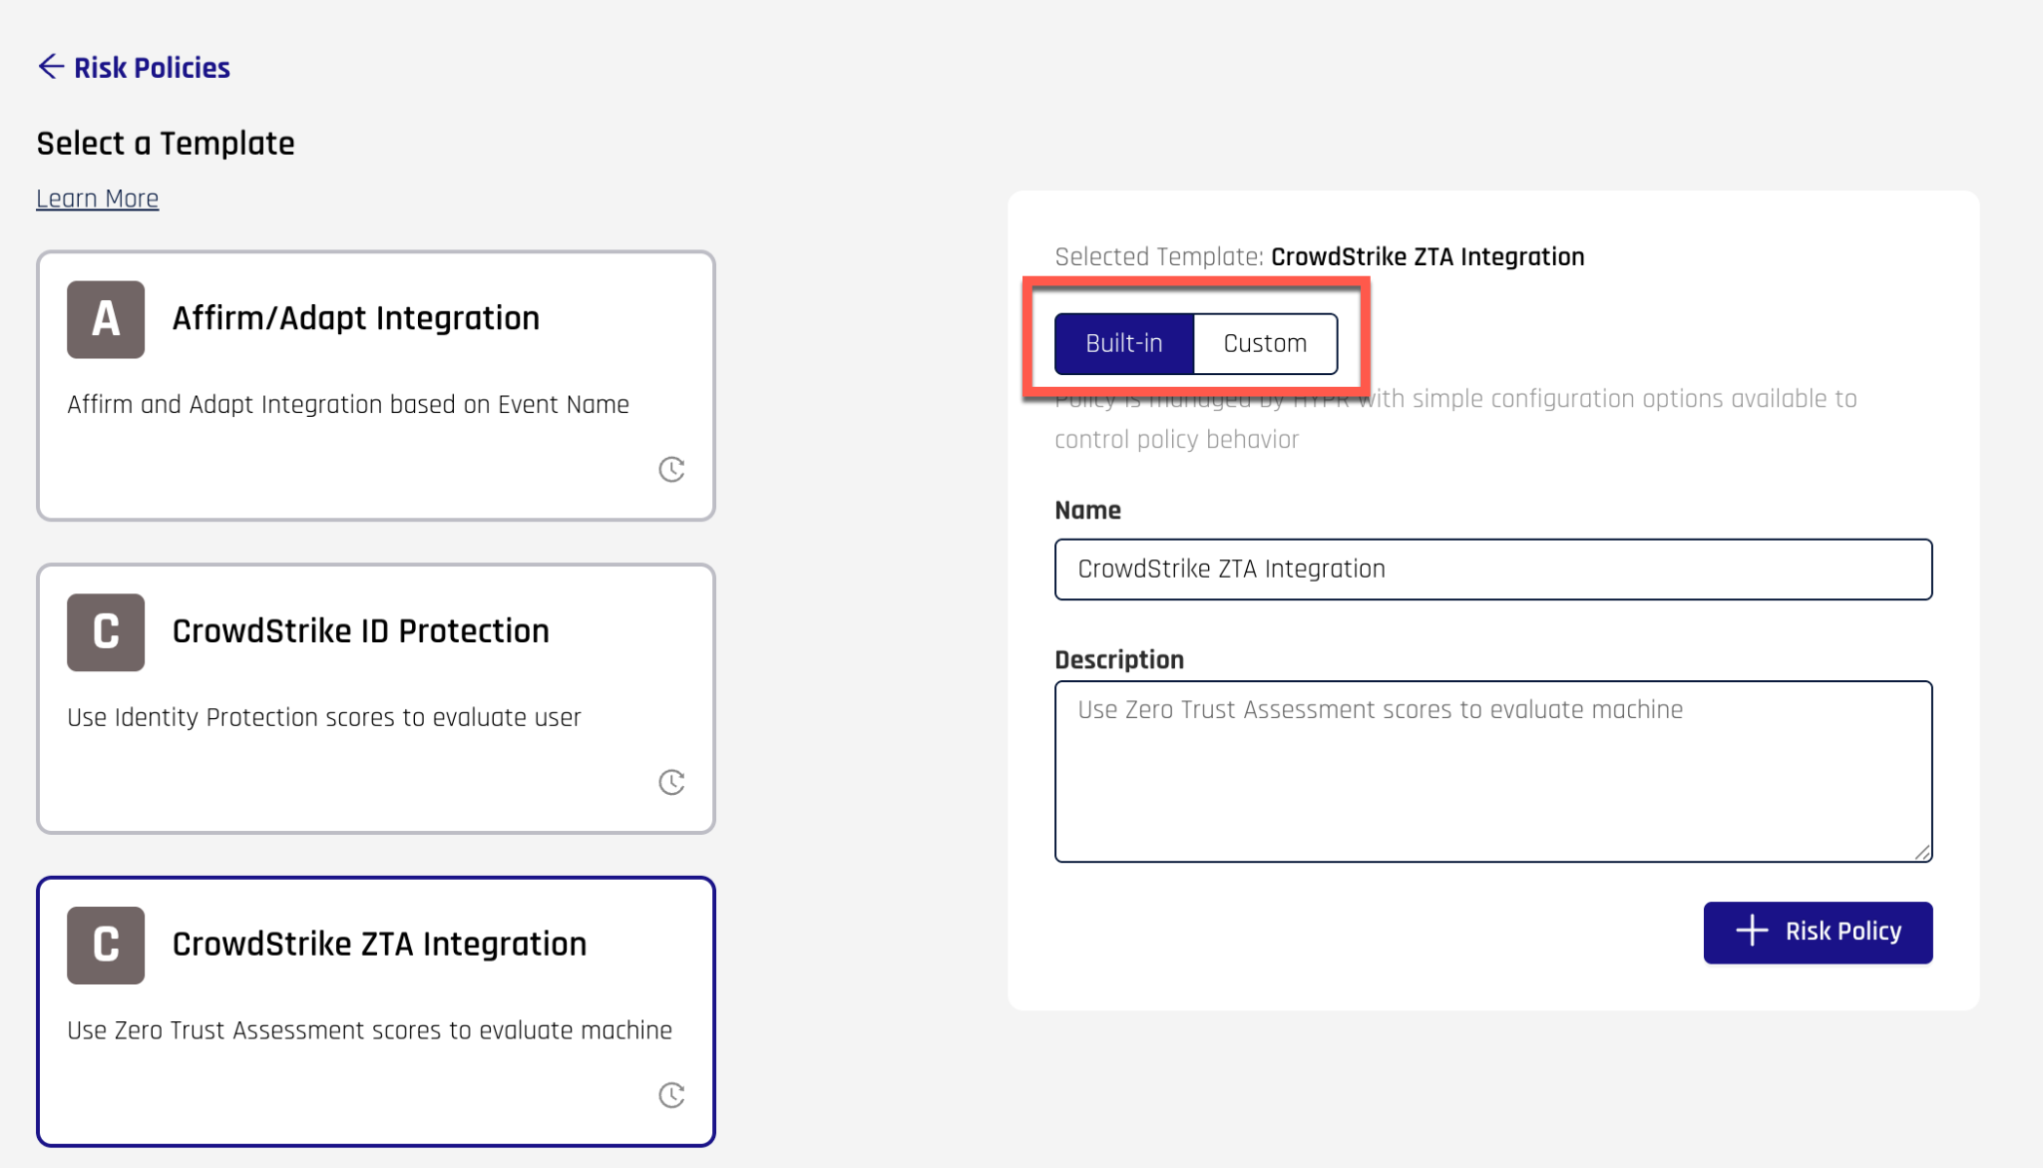
Task: Click the back arrow beside Risk Policies
Action: click(52, 66)
